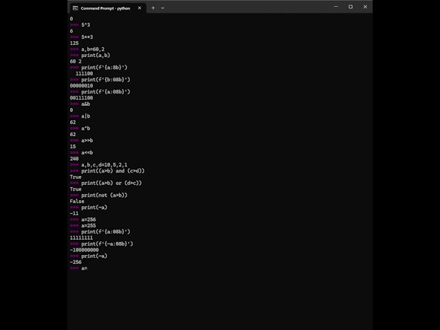
Task: Click the line 'print((a>b) or (d>c))'
Action: (106, 183)
